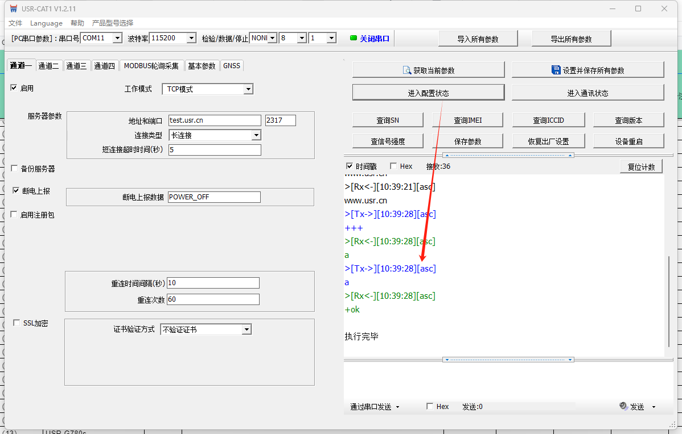Enable the 备份服务器 checkbox
Screen dimensions: 682x434
point(14,169)
